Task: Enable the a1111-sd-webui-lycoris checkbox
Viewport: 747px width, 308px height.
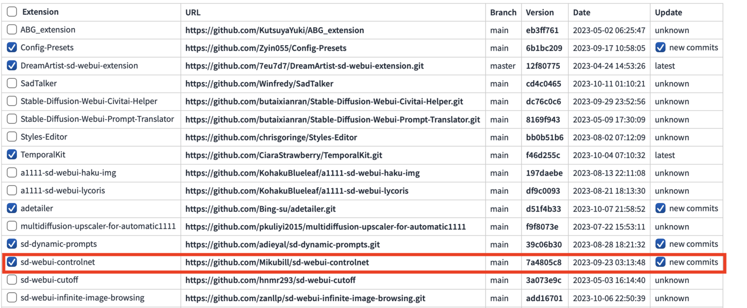Action: tap(12, 191)
